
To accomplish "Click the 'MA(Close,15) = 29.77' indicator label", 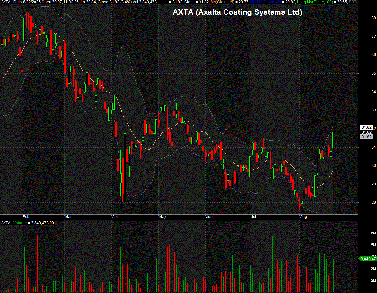I will 229,2.
